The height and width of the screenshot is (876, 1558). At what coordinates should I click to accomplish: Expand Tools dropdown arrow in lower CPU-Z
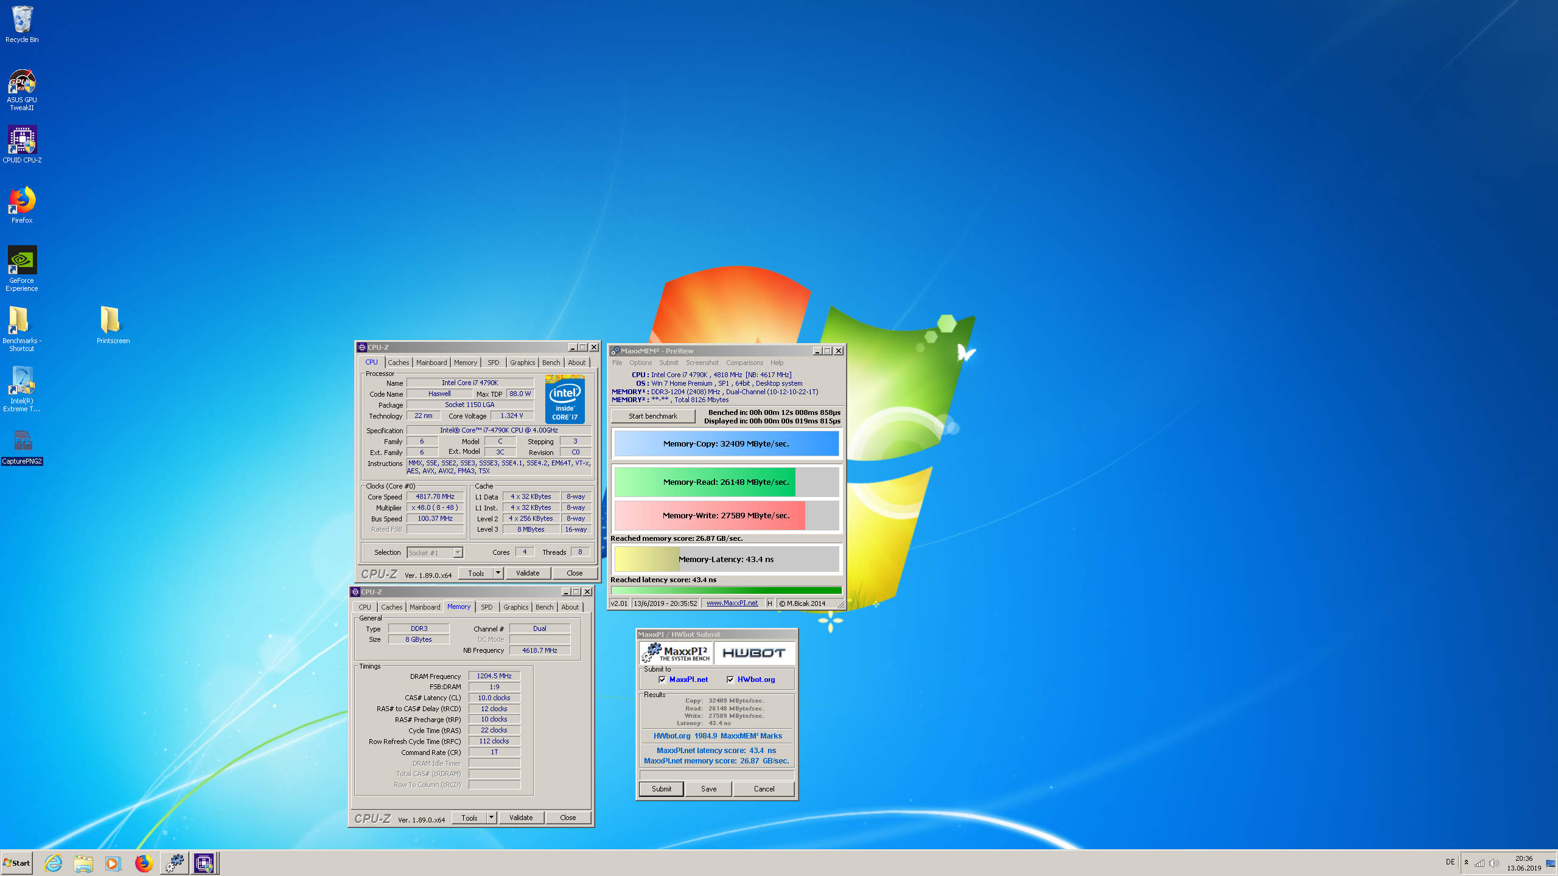click(491, 818)
